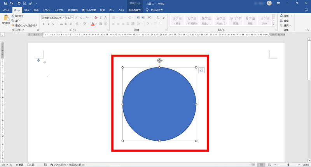The width and height of the screenshot is (311, 167).
Task: Toggle show paragraph marks
Action: pos(164,17)
